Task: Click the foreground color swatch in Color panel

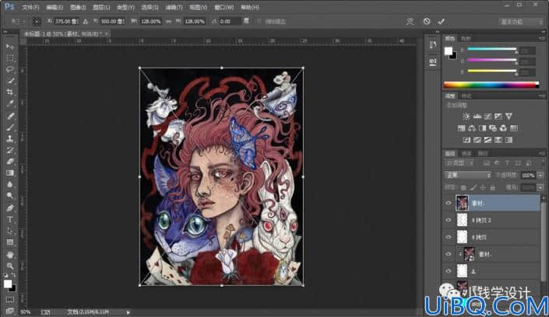Action: coord(449,51)
